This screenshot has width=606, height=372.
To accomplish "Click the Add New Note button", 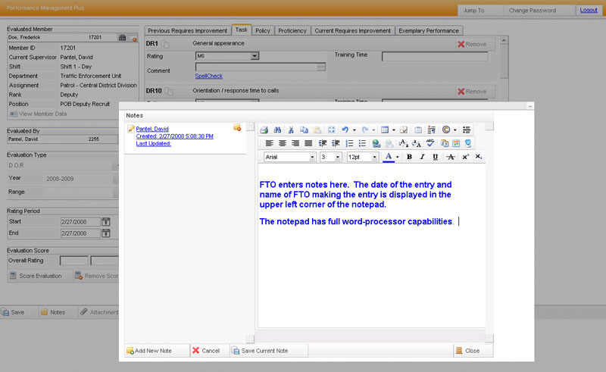I will pyautogui.click(x=154, y=351).
